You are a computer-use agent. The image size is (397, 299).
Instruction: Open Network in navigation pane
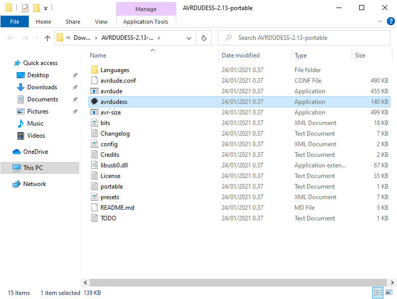[x=34, y=184]
